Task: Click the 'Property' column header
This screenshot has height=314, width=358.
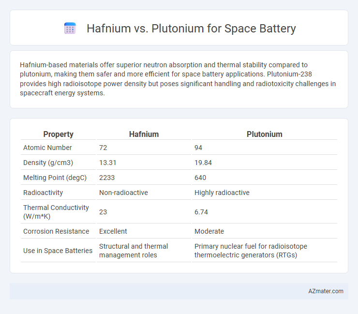Action: click(58, 134)
